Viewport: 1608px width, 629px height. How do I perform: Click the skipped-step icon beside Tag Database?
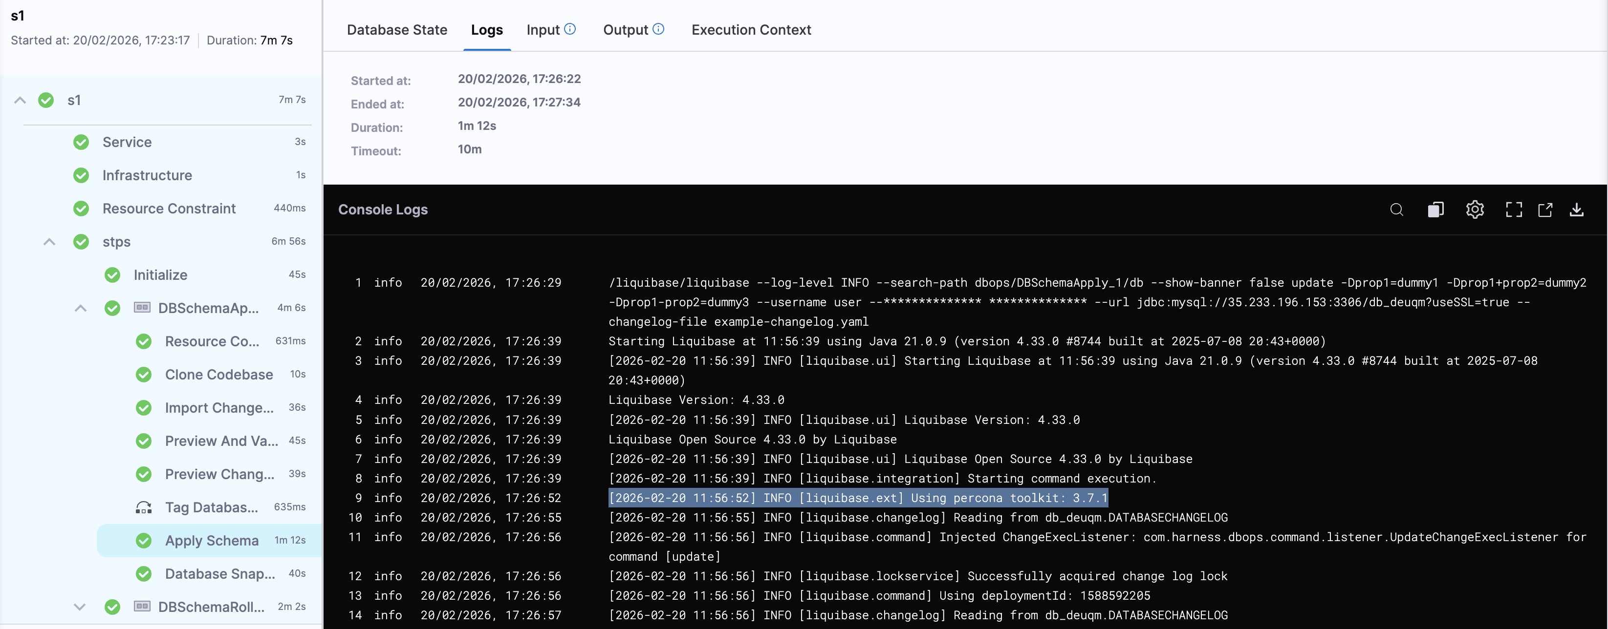(144, 507)
